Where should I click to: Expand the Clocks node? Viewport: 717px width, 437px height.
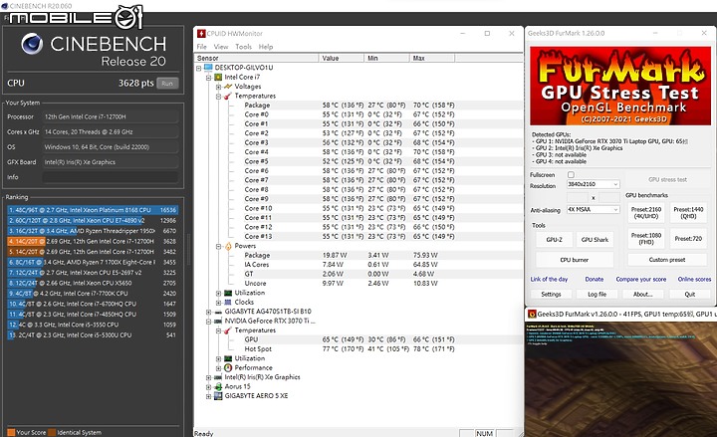coord(218,303)
